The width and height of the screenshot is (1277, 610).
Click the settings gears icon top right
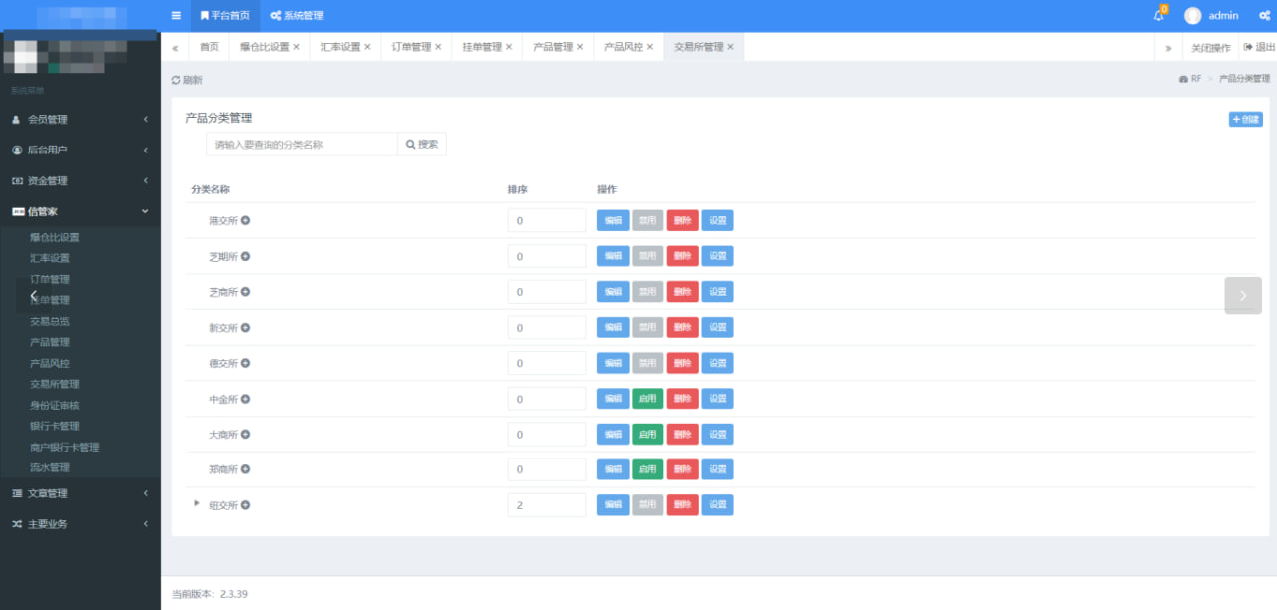[x=1264, y=16]
